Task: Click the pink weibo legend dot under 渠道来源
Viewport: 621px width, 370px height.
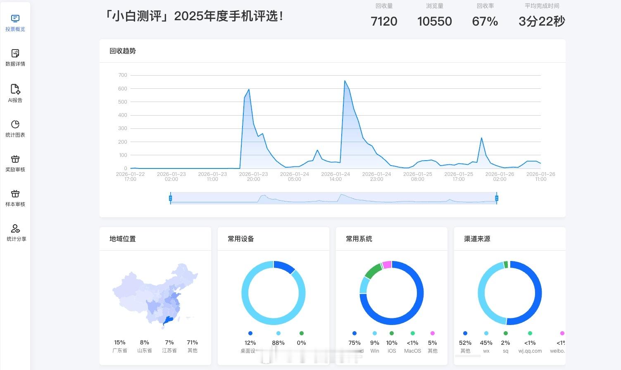Action: tap(562, 333)
